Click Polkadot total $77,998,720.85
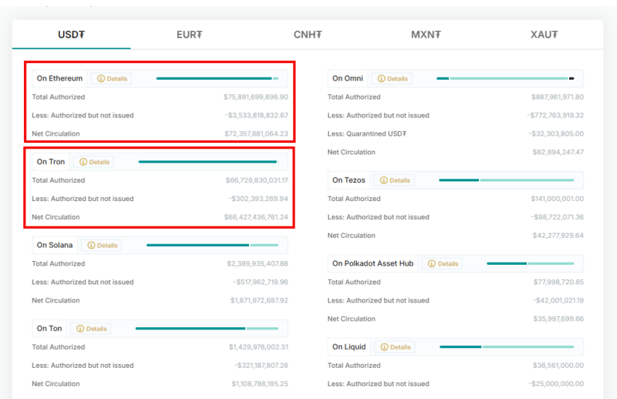Image resolution: width=617 pixels, height=399 pixels. [x=559, y=282]
